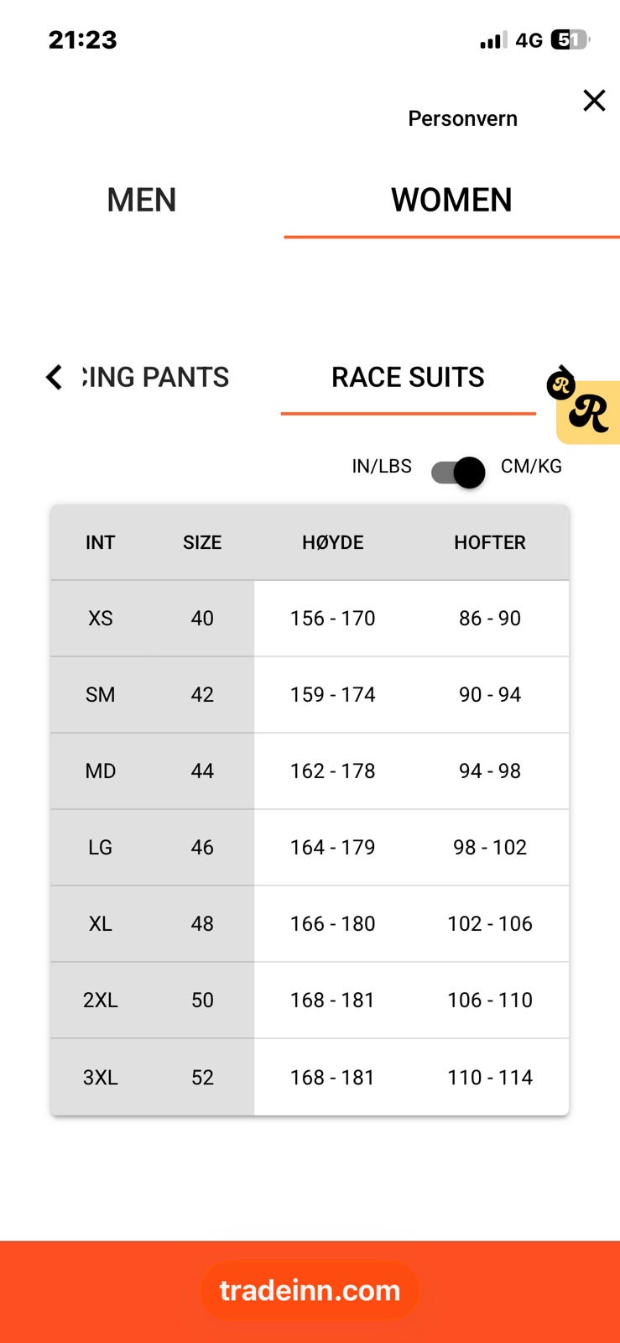
Task: Tap the 21:23 clock in status bar
Action: pyautogui.click(x=82, y=39)
